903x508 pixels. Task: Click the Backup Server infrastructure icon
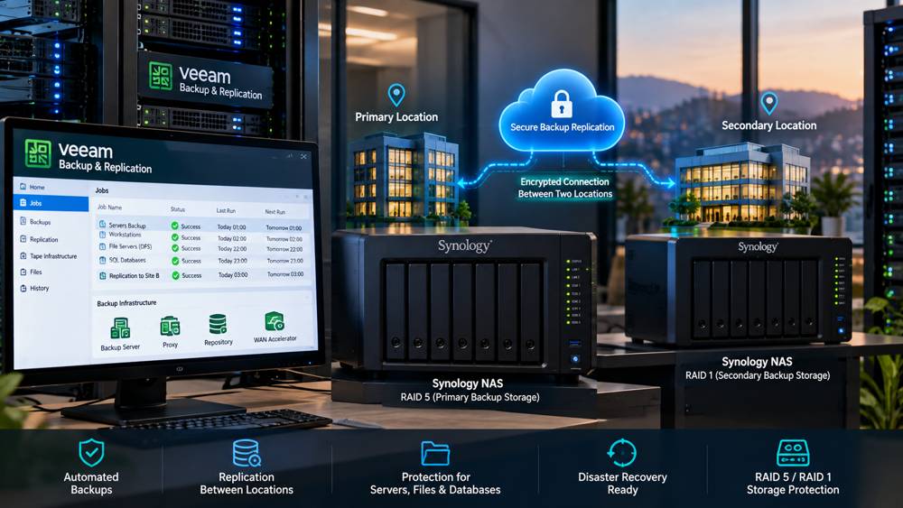pyautogui.click(x=120, y=328)
